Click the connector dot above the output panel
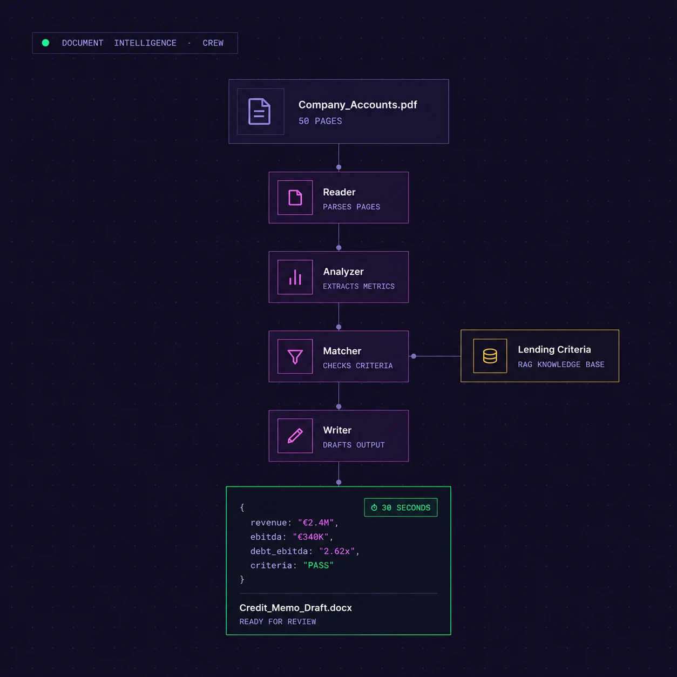The height and width of the screenshot is (677, 677). [338, 482]
